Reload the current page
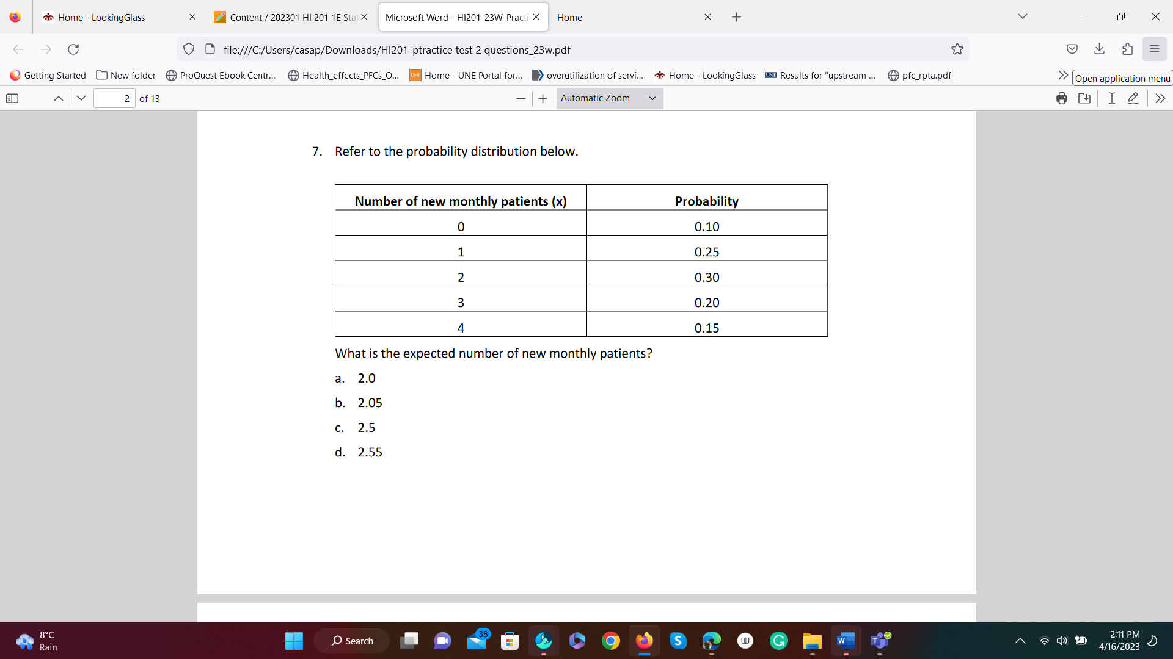This screenshot has width=1173, height=659. [73, 49]
